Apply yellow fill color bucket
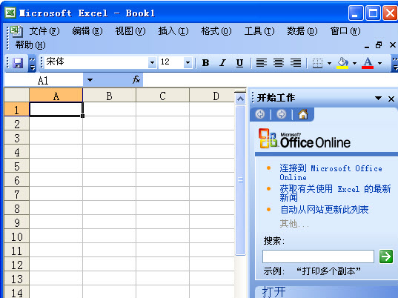The image size is (398, 298). (x=342, y=63)
